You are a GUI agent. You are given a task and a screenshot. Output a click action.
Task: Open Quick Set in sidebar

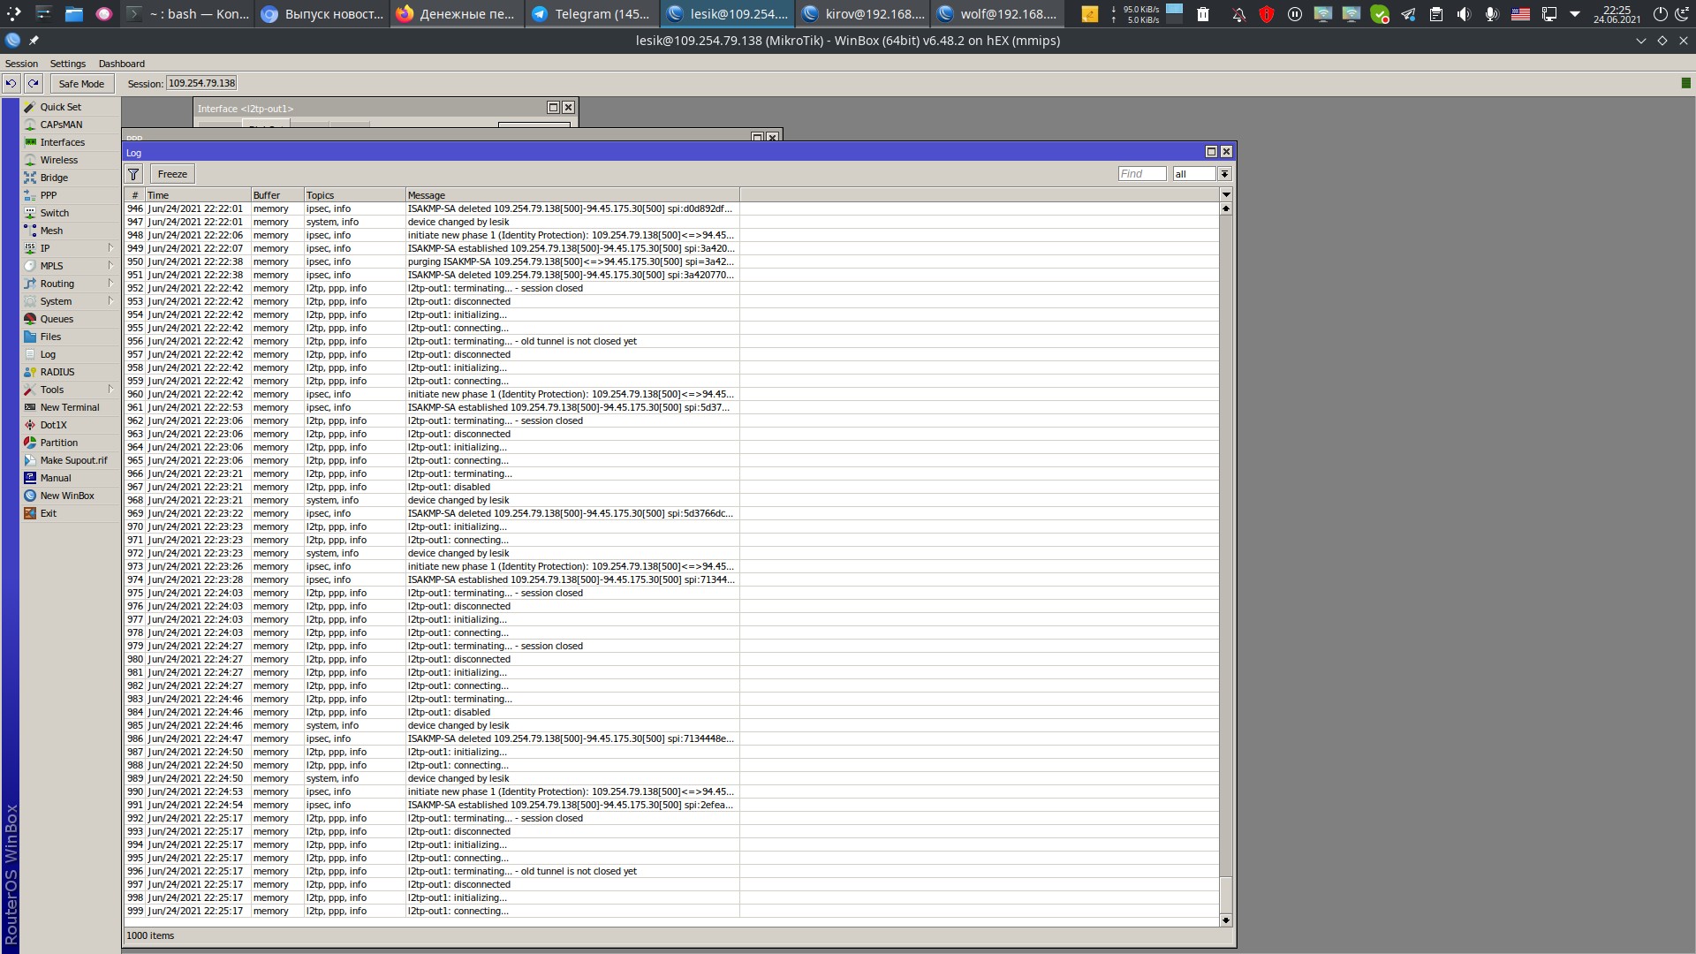coord(60,107)
